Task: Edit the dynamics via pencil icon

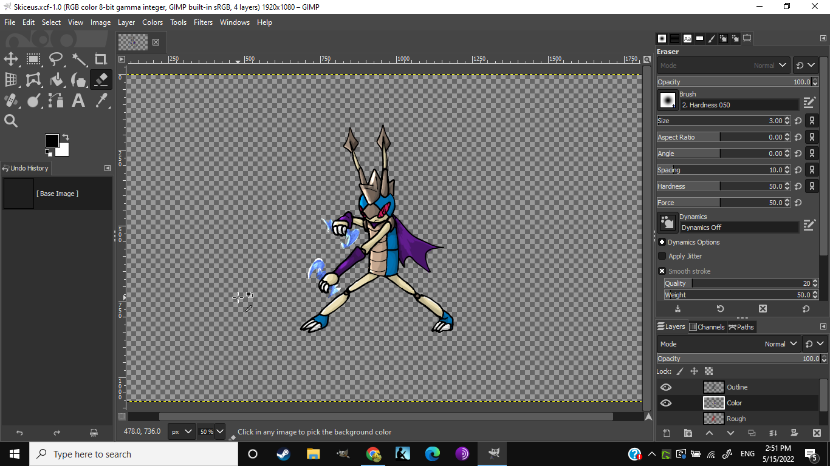Action: point(809,225)
